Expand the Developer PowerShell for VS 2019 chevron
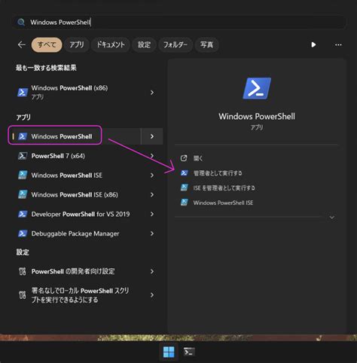Screen dimensions: 357x363 [x=152, y=214]
